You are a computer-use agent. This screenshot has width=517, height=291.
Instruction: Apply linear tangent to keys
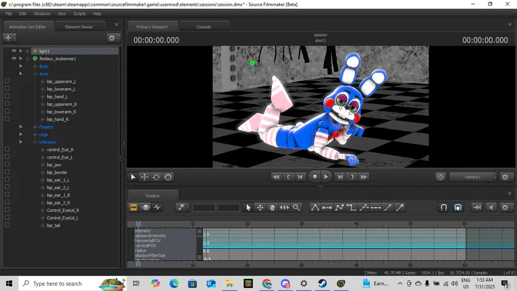tap(339, 207)
